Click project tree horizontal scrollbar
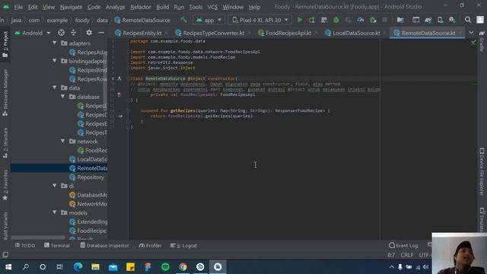Screen dimensions: 487x274 click(38, 237)
